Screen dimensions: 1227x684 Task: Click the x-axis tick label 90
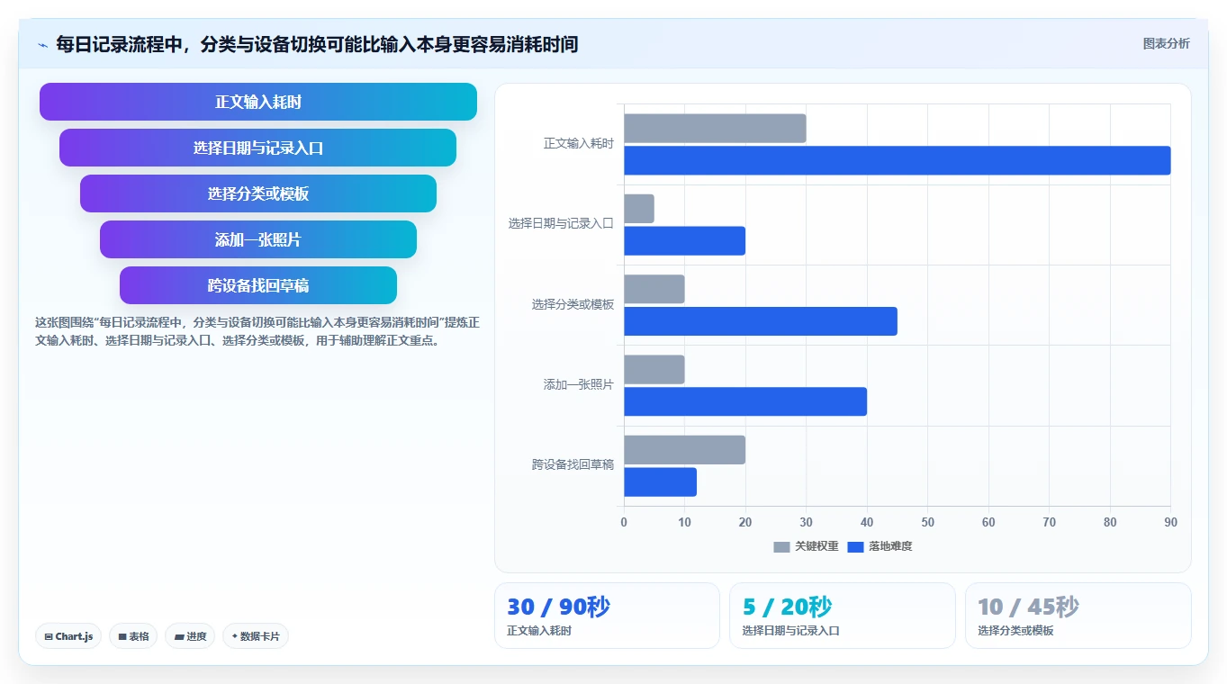point(1170,522)
